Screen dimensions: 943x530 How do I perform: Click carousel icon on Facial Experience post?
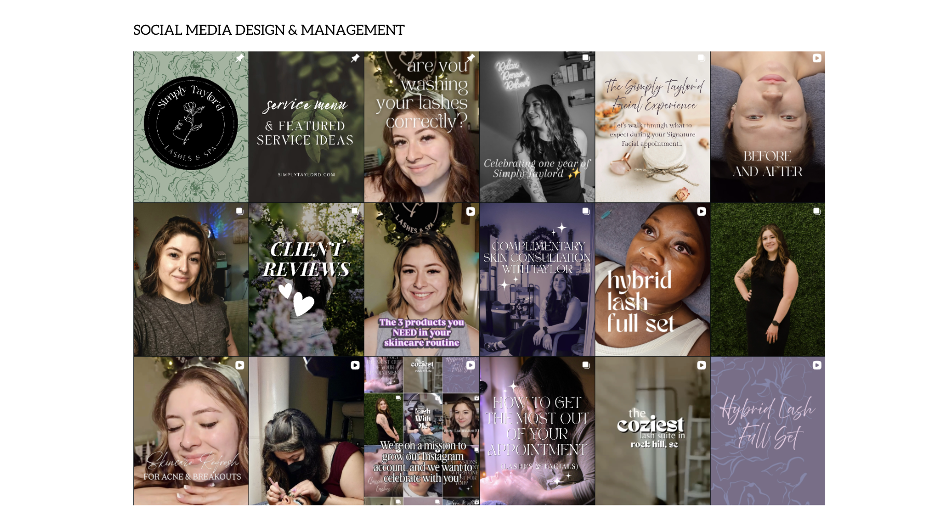(701, 58)
